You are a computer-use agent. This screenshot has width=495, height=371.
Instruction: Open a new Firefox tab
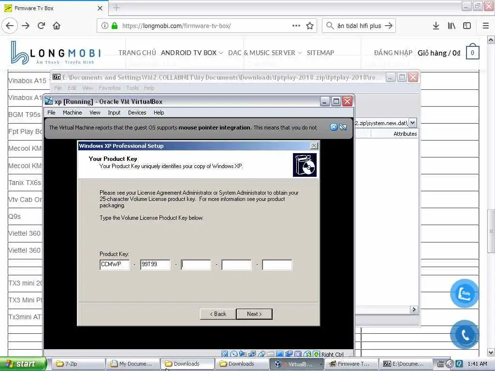(x=116, y=8)
